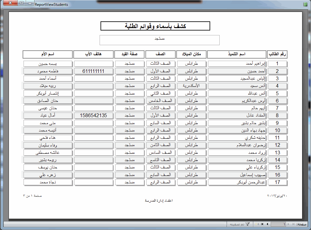Click the grayed first-page arrow near صفحة label
The width and height of the screenshot is (311, 230).
[x=294, y=224]
